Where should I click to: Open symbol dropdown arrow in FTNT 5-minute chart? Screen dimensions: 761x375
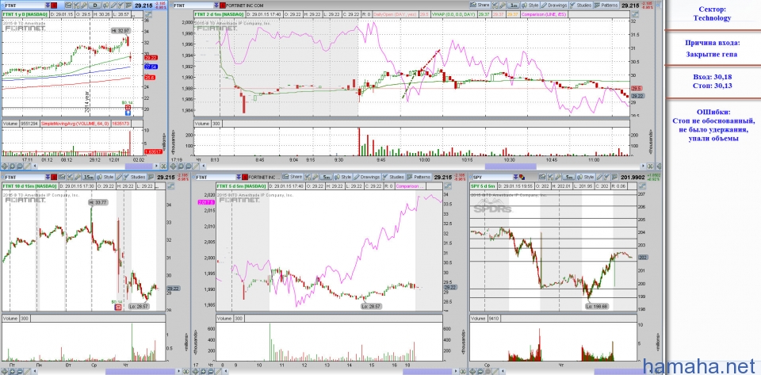coord(239,178)
